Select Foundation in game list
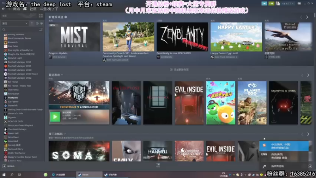The height and width of the screenshot is (178, 316). tap(13, 94)
